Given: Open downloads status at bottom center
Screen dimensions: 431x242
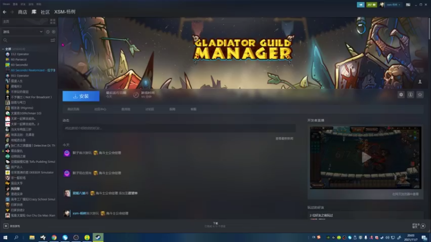Looking at the screenshot, I should (x=215, y=225).
